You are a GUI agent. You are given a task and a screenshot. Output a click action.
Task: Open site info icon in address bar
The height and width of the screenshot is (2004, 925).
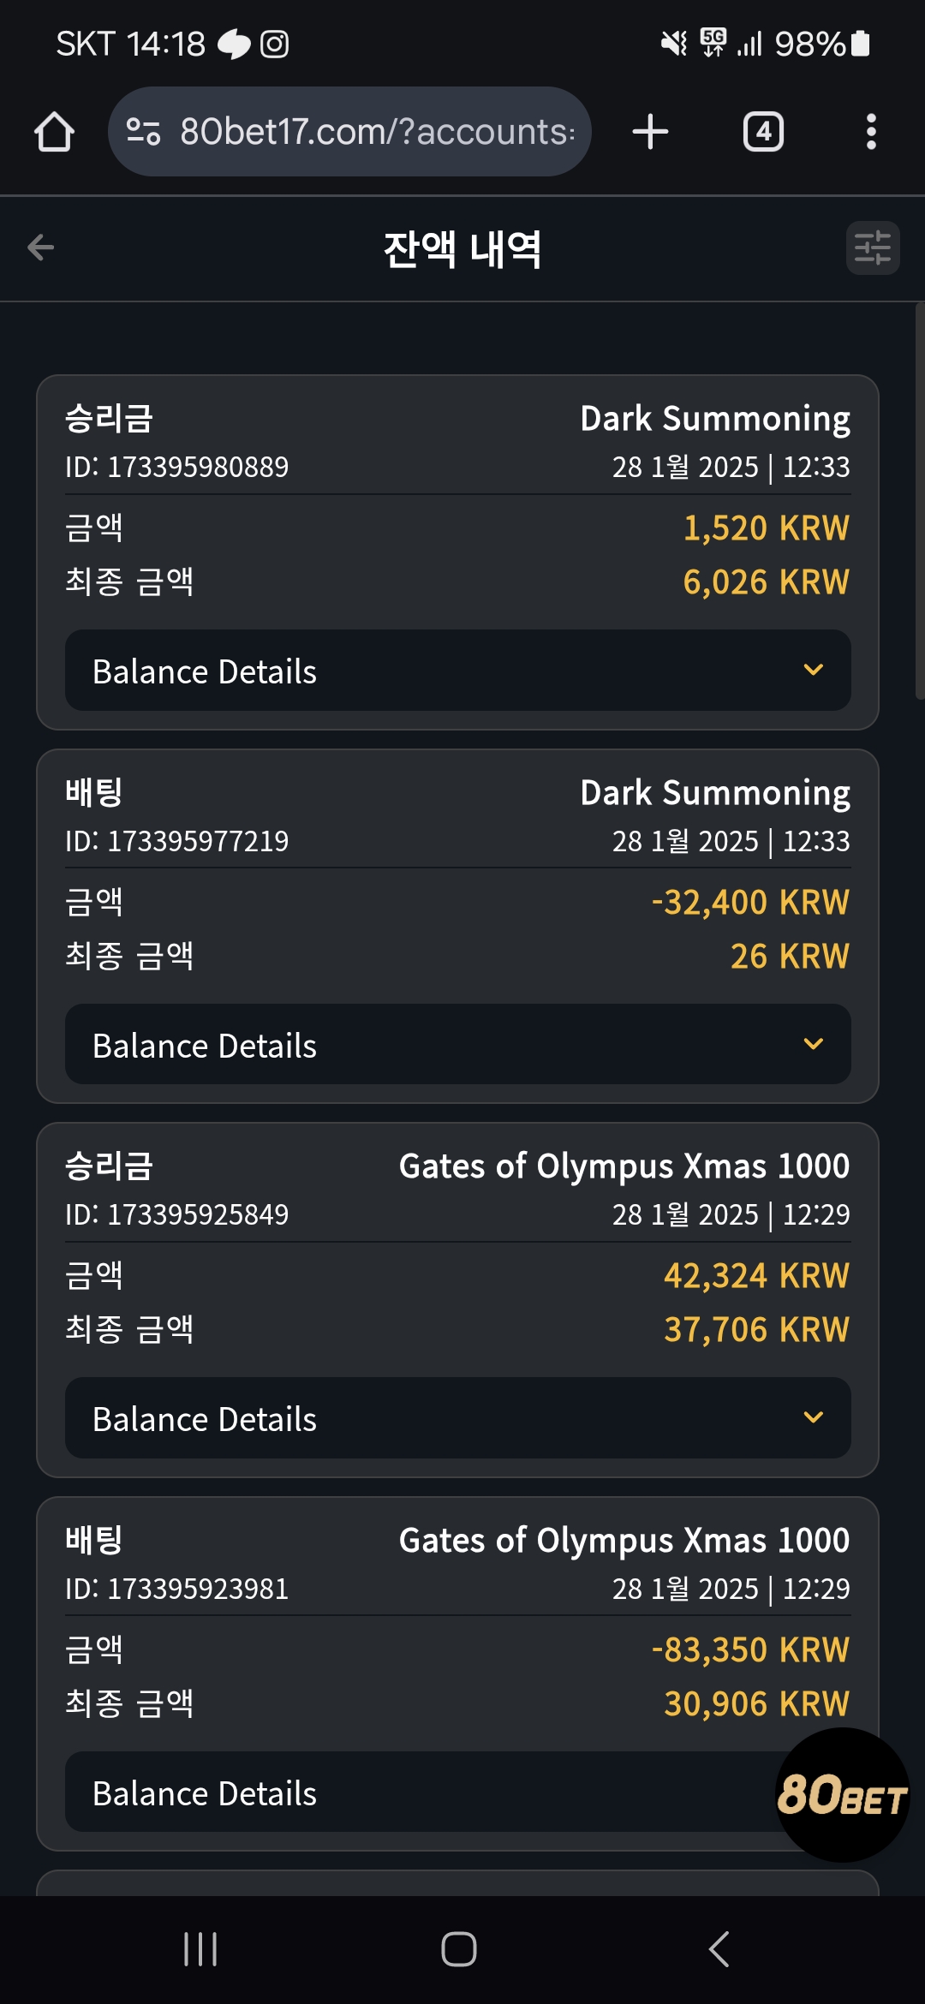[x=143, y=132]
